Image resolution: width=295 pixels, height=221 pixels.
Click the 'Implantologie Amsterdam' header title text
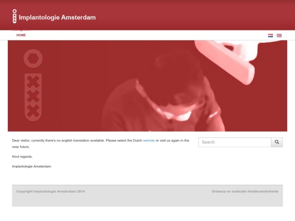click(x=57, y=17)
